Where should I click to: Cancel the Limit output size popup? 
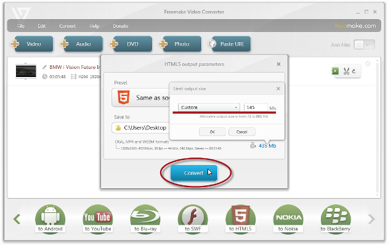(242, 132)
